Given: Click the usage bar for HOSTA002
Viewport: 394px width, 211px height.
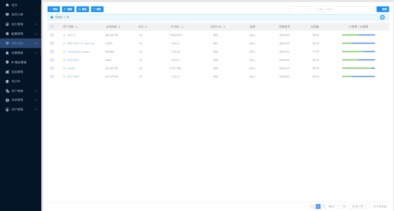Looking at the screenshot, I should tap(358, 76).
